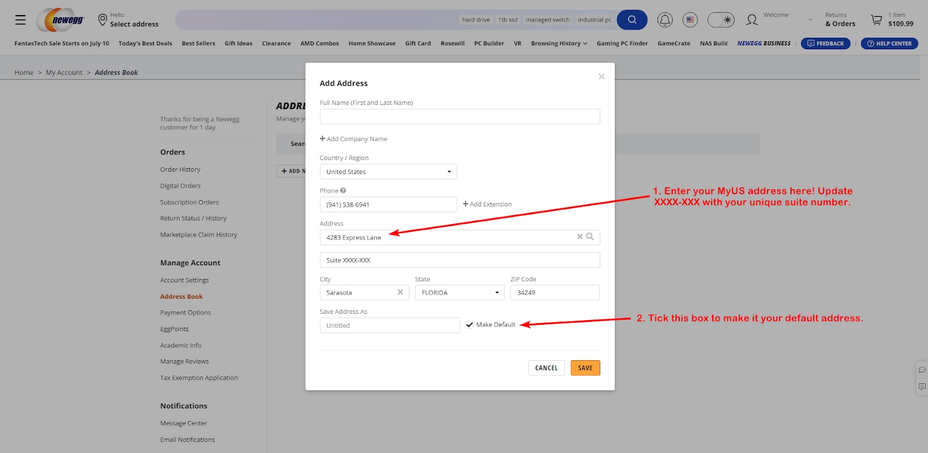Click My Account breadcrumb link
The image size is (928, 453).
tap(64, 73)
